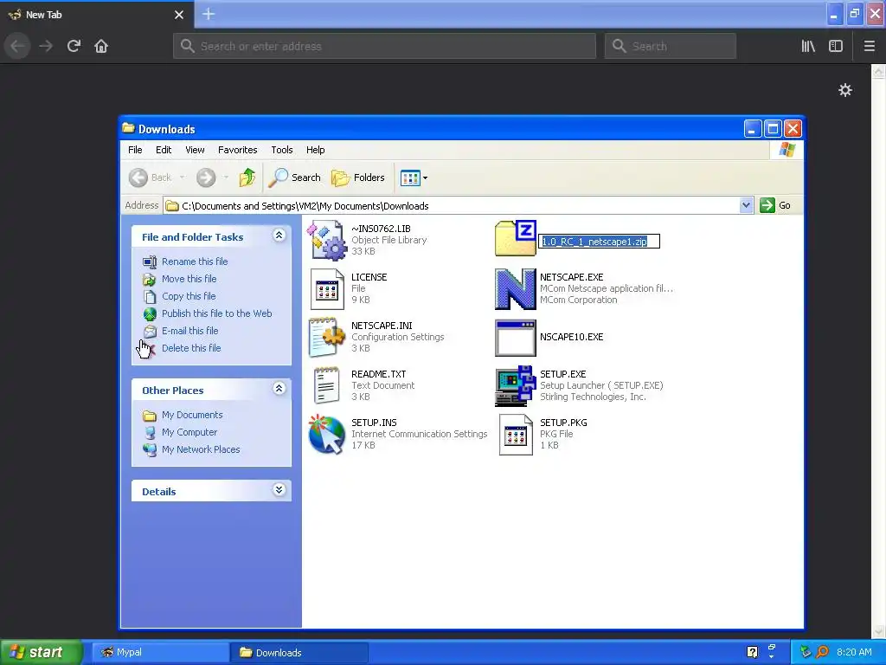Select the LICENSE file icon
886x665 pixels.
[326, 289]
